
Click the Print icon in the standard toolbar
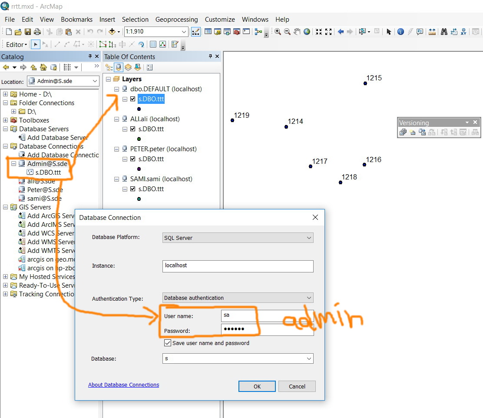pyautogui.click(x=37, y=31)
